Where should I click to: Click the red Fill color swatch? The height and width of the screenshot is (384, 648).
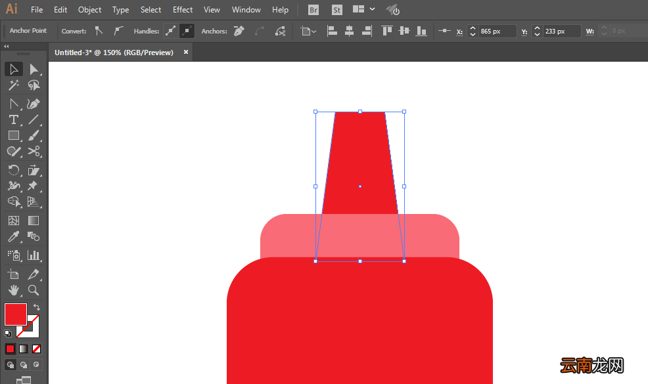(x=16, y=314)
